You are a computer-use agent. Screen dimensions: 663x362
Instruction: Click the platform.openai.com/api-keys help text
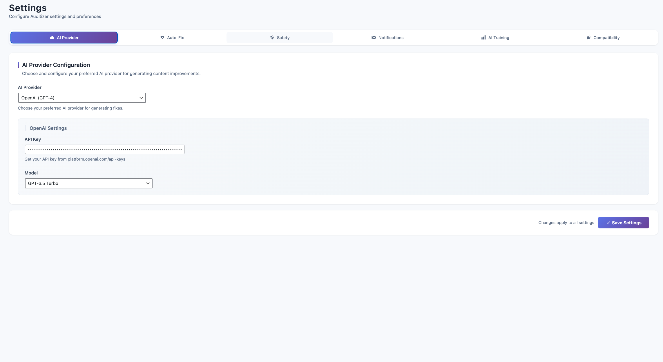[x=96, y=159]
